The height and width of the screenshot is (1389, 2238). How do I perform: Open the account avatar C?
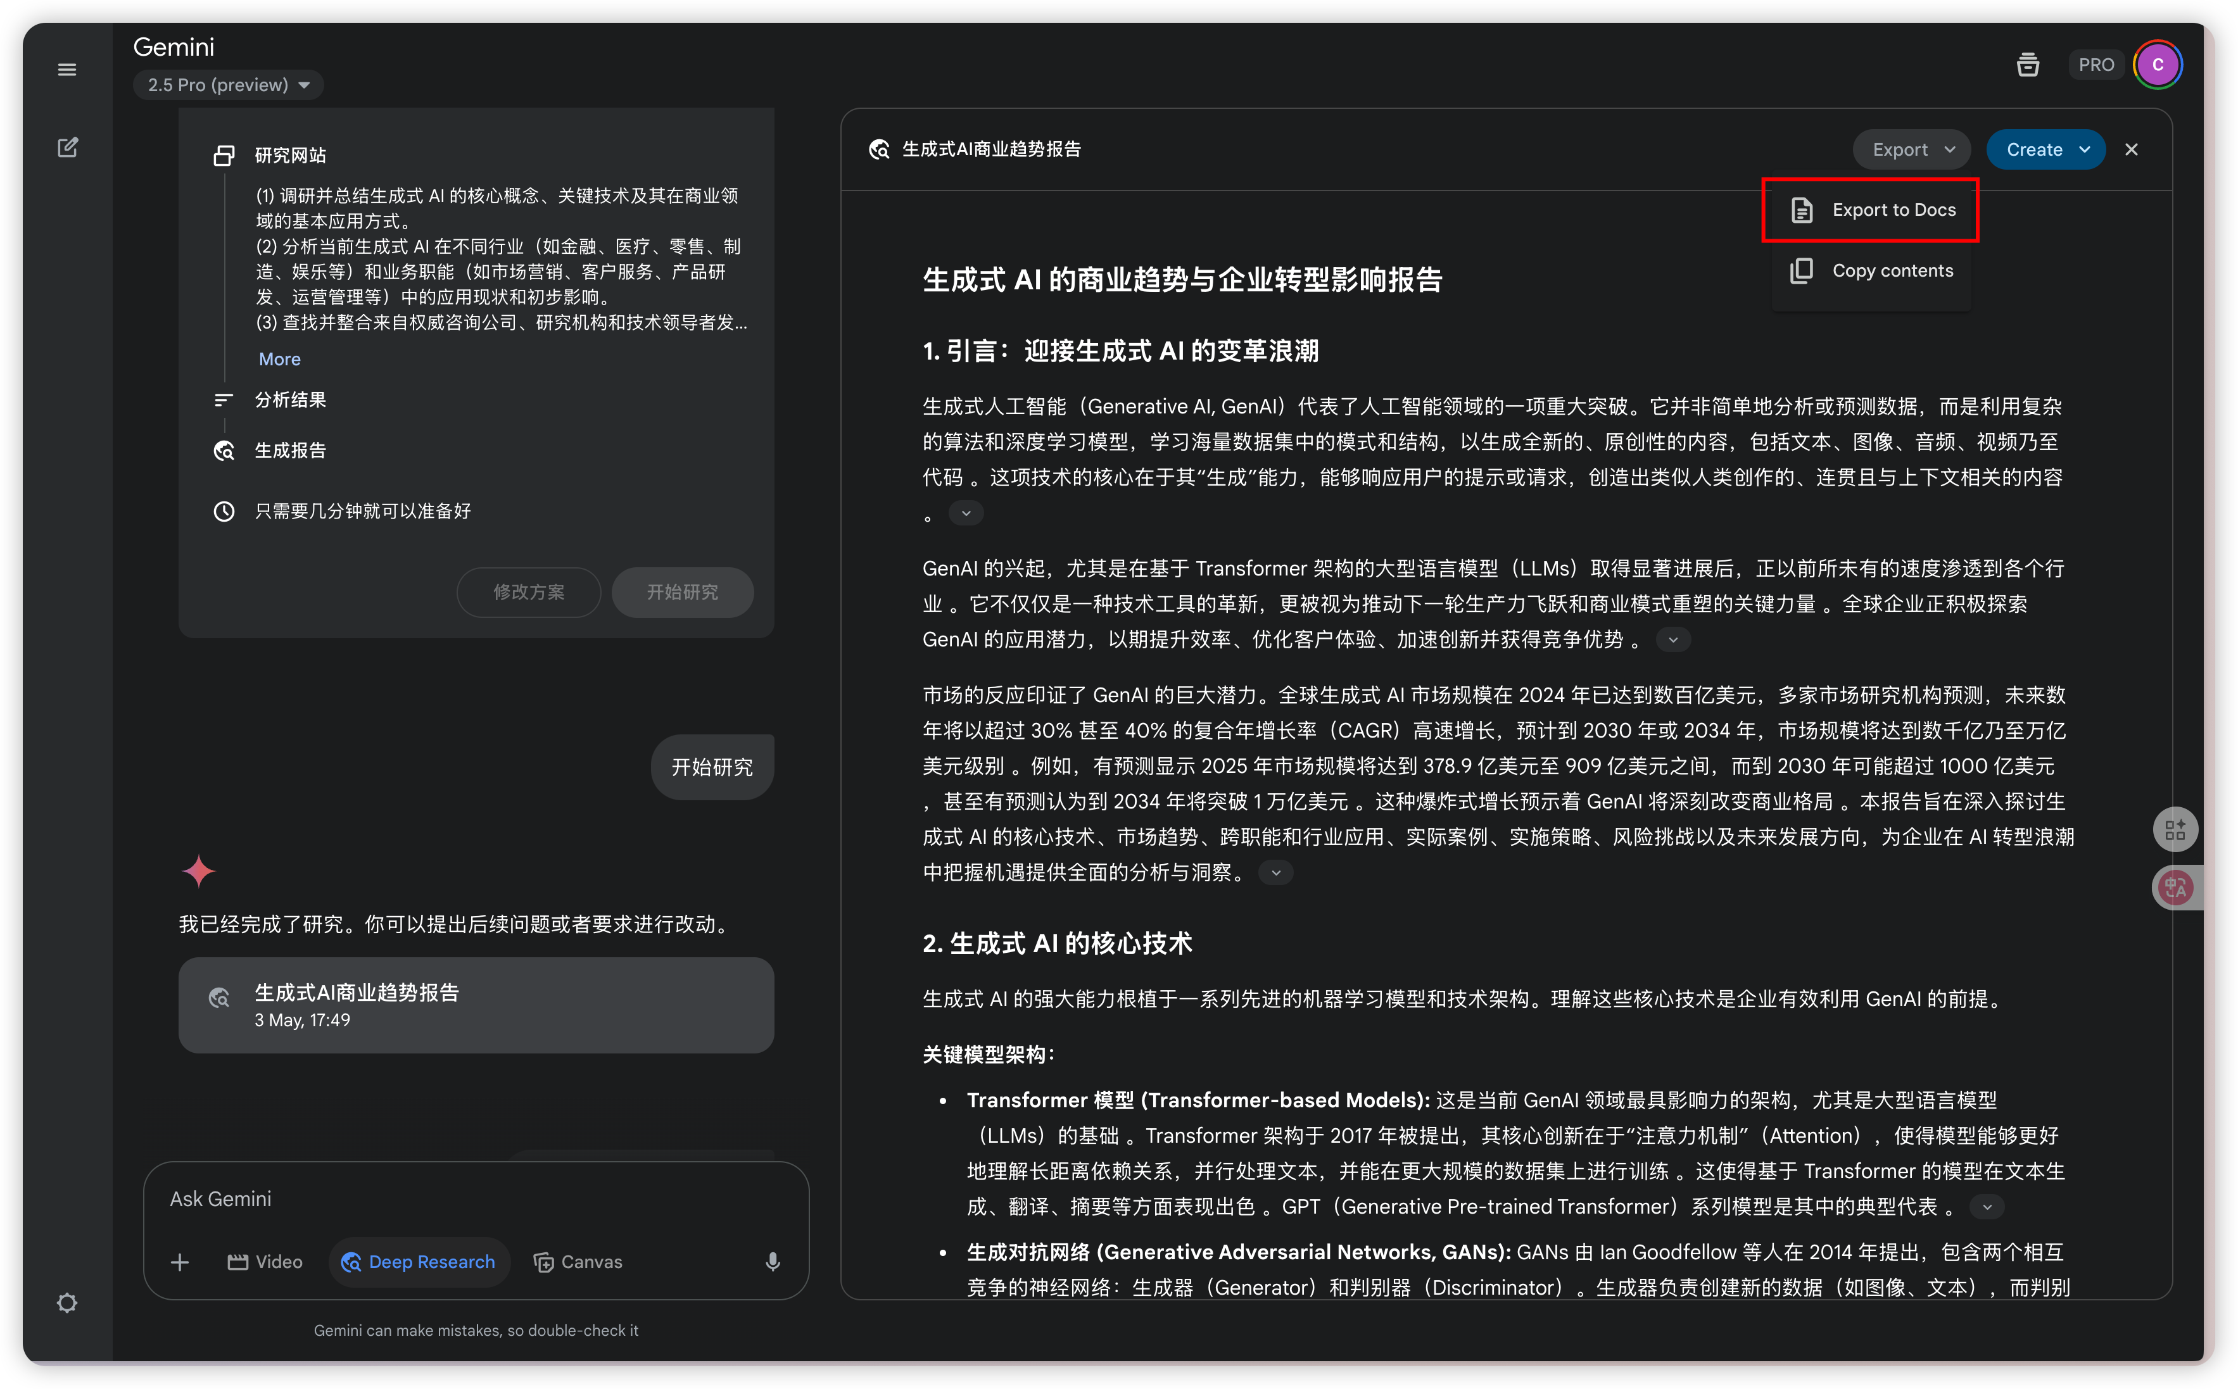2157,65
